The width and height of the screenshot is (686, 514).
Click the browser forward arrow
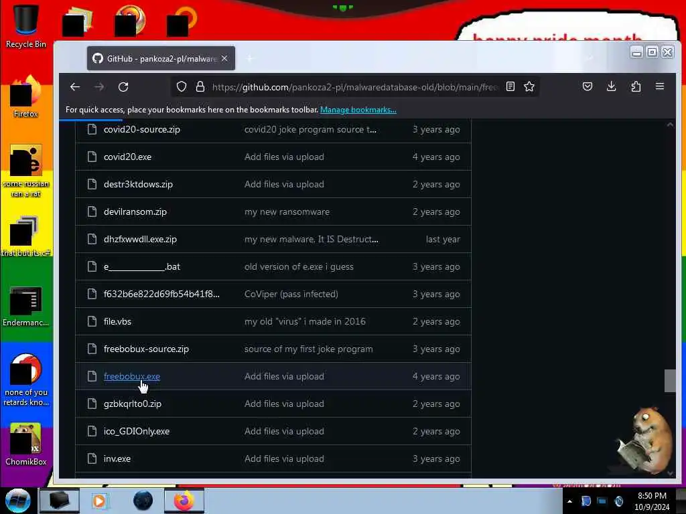click(x=99, y=86)
